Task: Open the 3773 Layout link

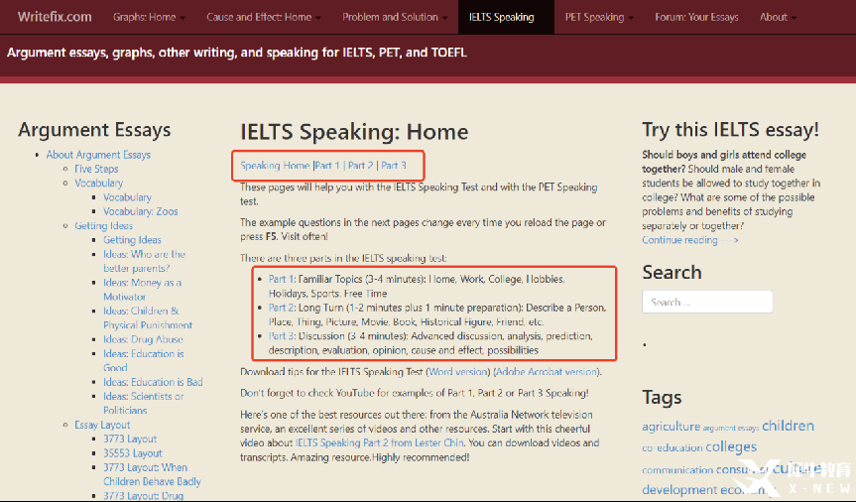Action: coord(130,439)
